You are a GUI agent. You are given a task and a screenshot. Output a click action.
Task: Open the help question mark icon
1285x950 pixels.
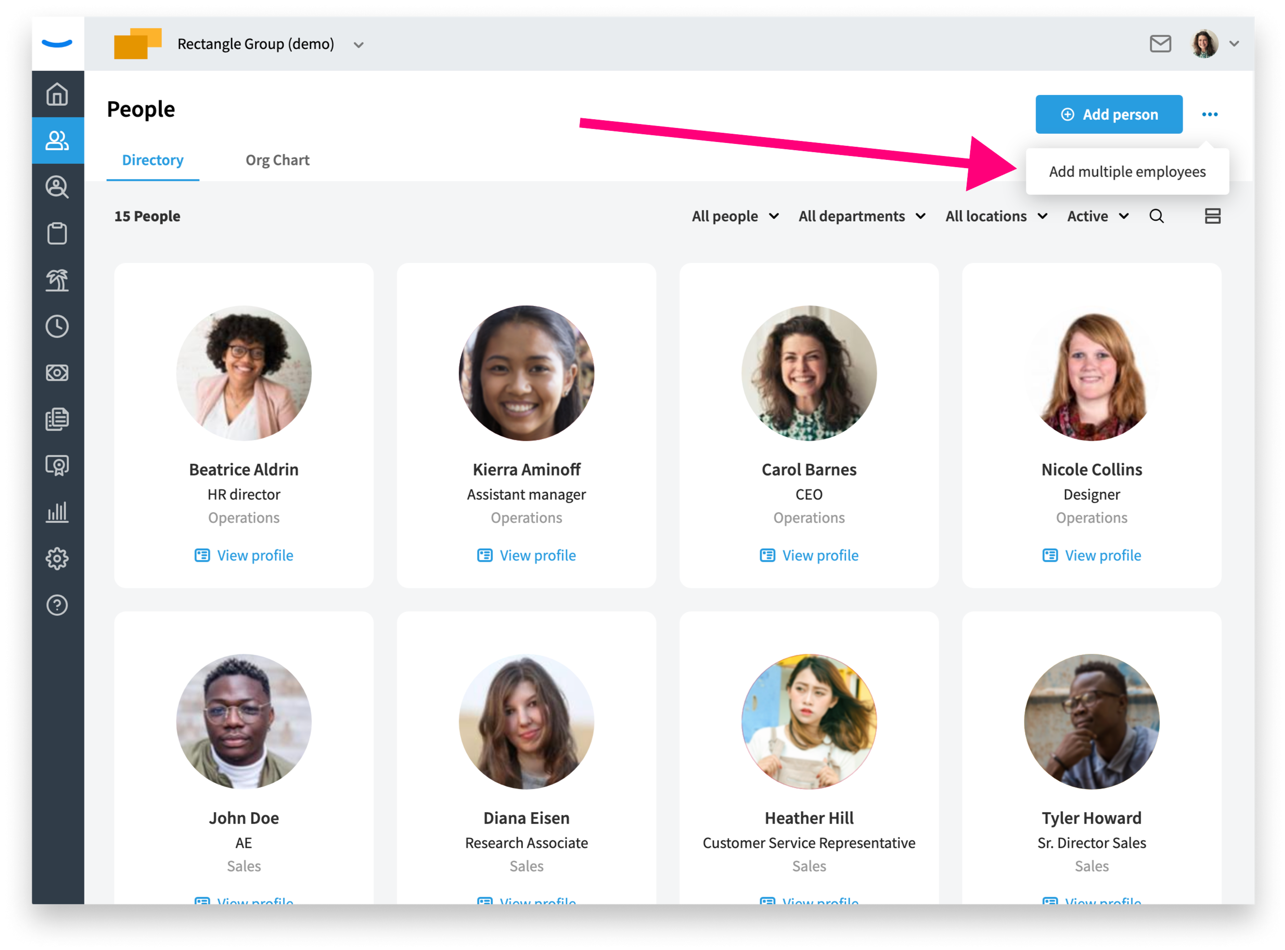(57, 605)
